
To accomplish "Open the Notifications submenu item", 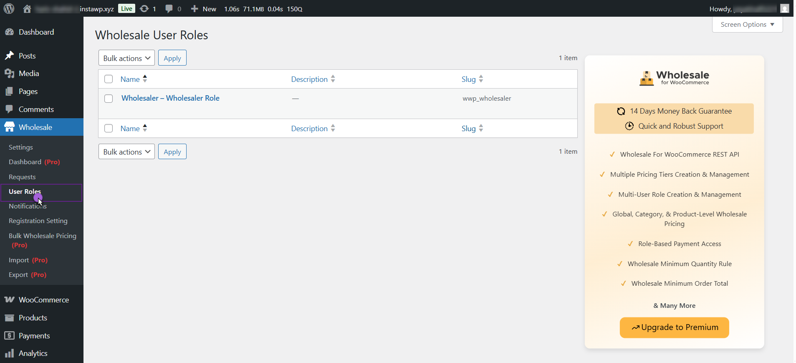I will [x=28, y=206].
